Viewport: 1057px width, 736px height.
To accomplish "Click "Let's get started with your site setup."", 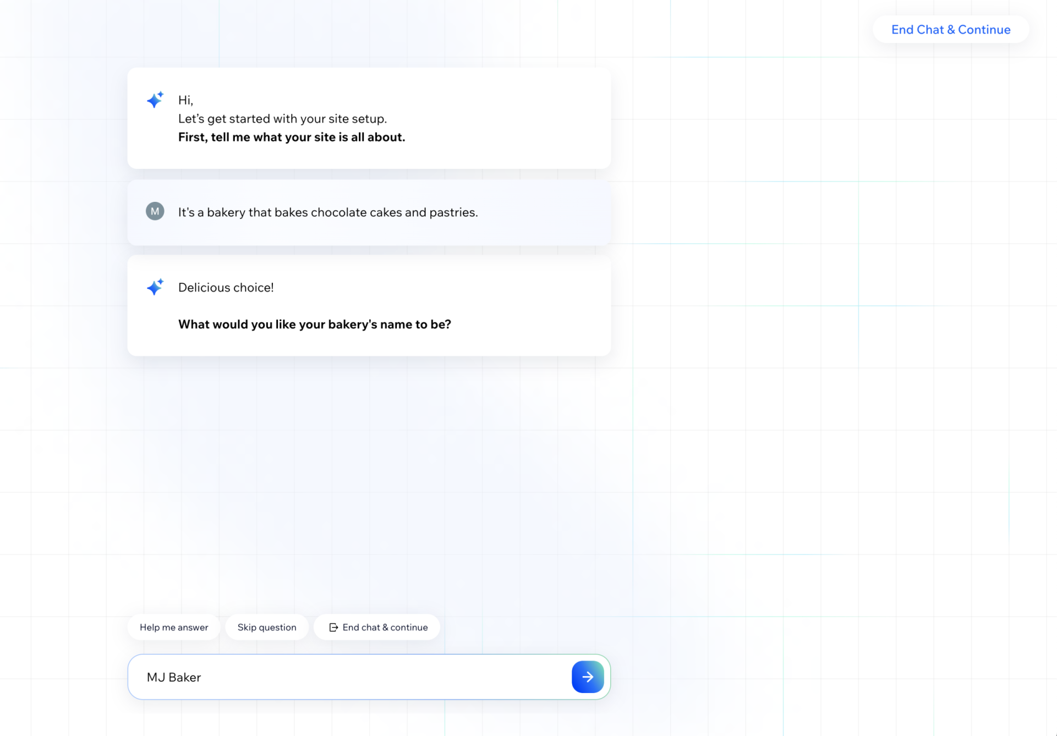I will pyautogui.click(x=282, y=119).
